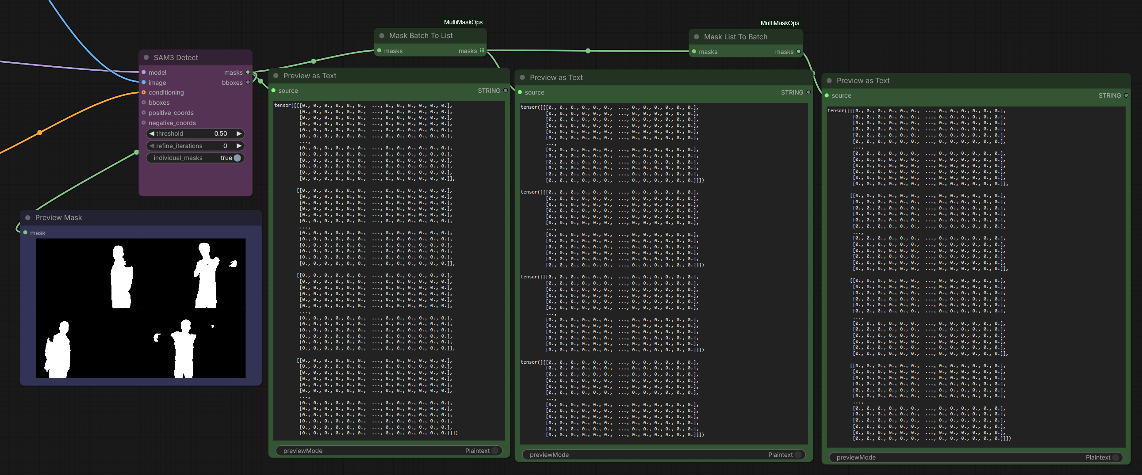Click the refine_iterations value field
1142x475 pixels.
tap(225, 146)
